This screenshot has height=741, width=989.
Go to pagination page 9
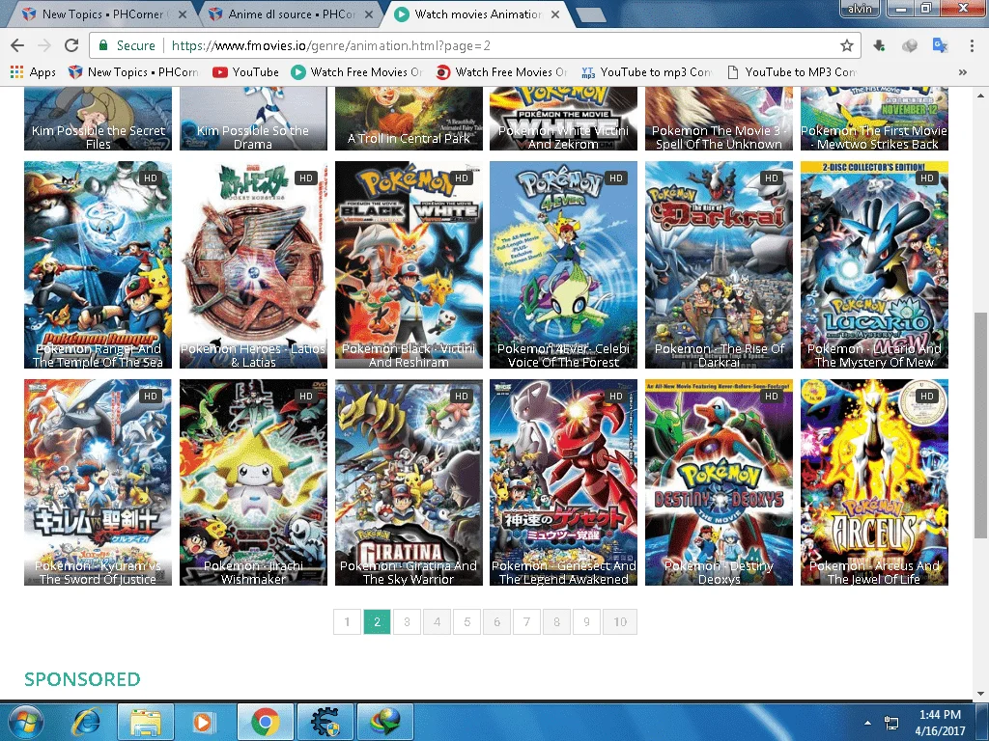(x=586, y=622)
